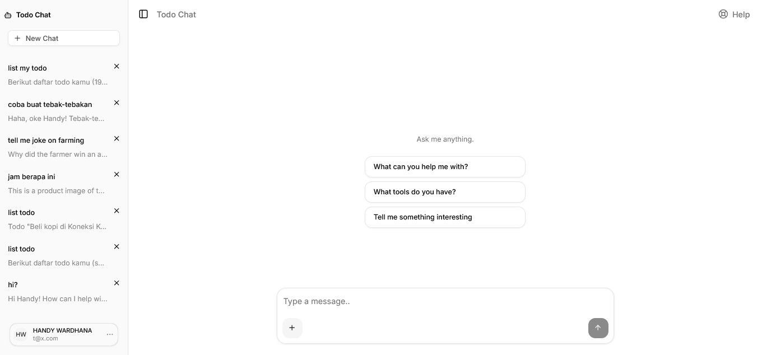
Task: Click the 'Help' text link
Action: (741, 15)
